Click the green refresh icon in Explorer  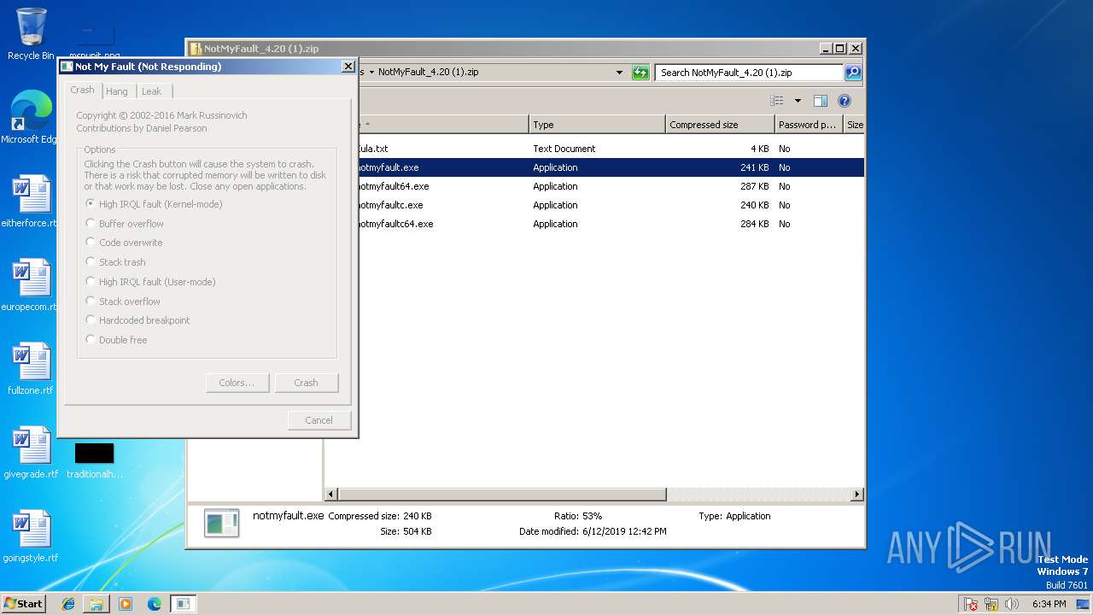click(640, 73)
